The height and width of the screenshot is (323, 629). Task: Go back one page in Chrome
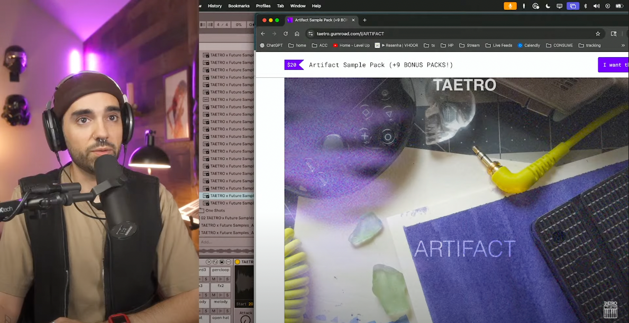click(x=263, y=34)
